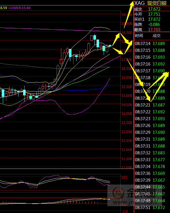170x213 pixels.
Task: Click the 时间 column header
Action: click(139, 36)
